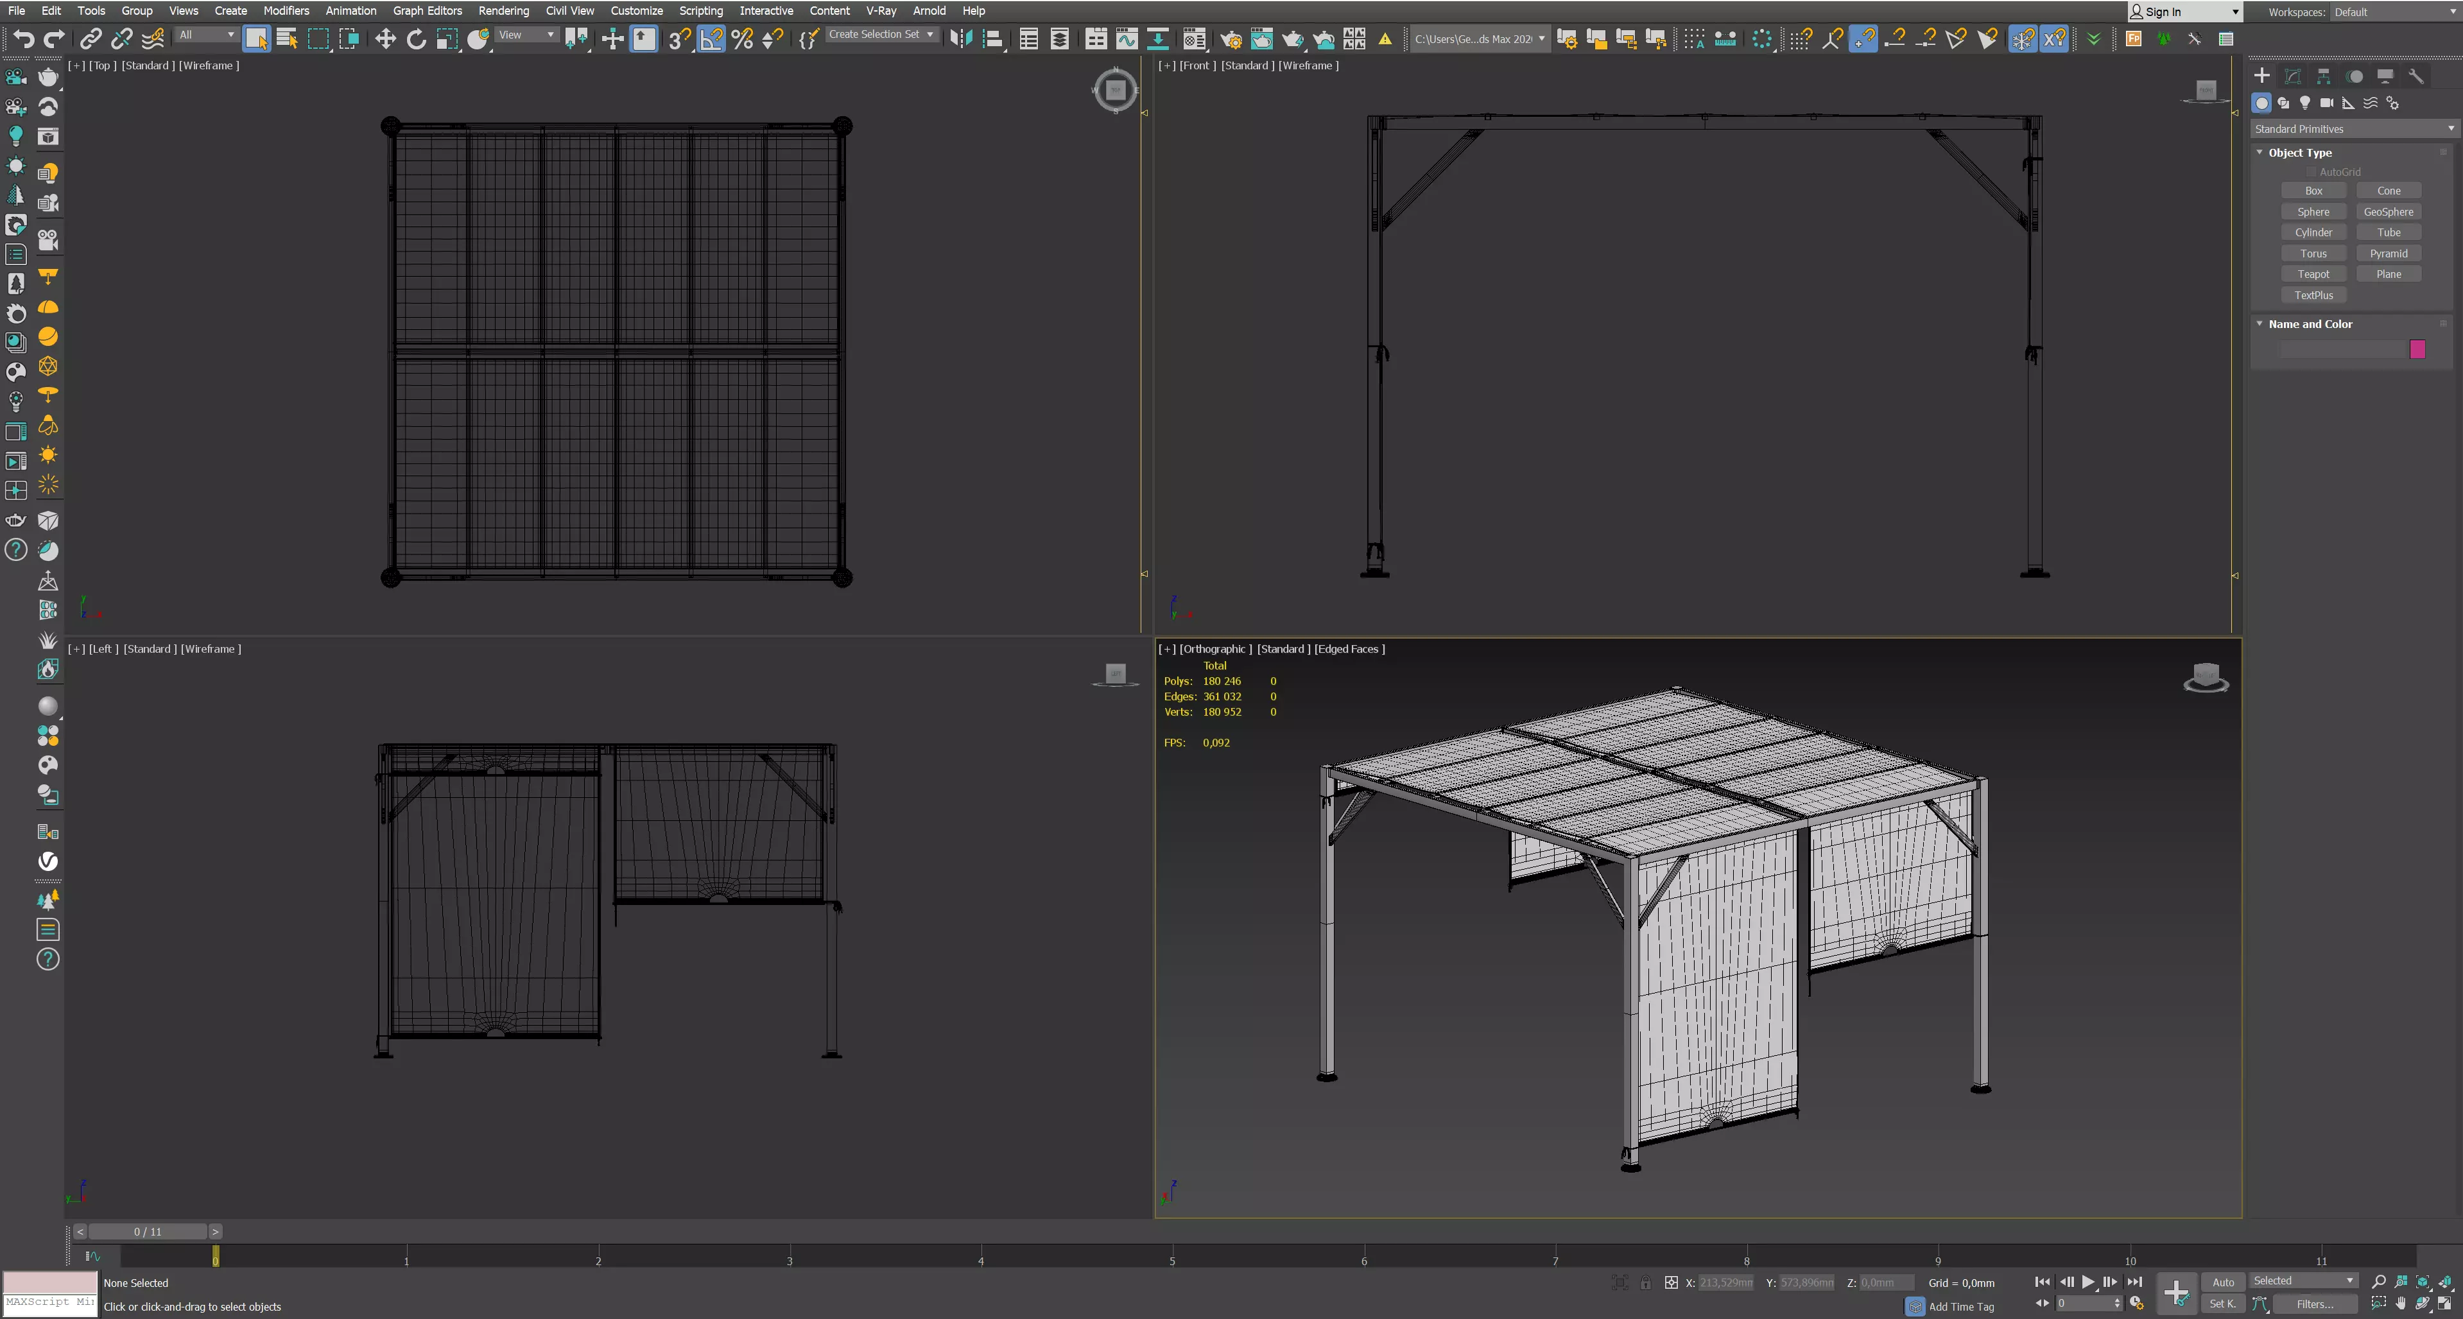Click the Pyramid button
Viewport: 2463px width, 1319px height.
2389,254
